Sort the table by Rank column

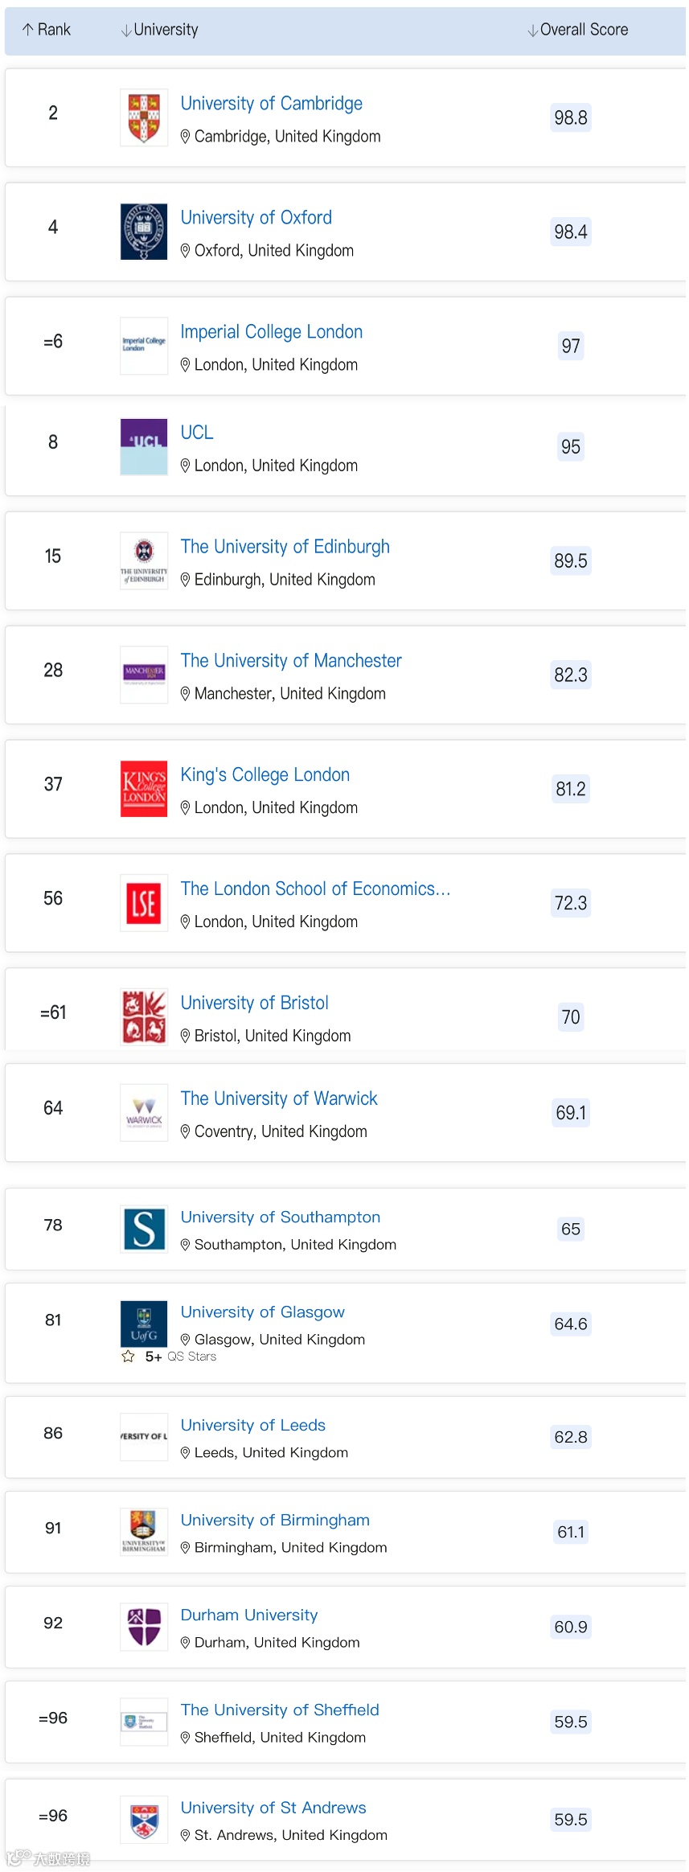tap(47, 30)
